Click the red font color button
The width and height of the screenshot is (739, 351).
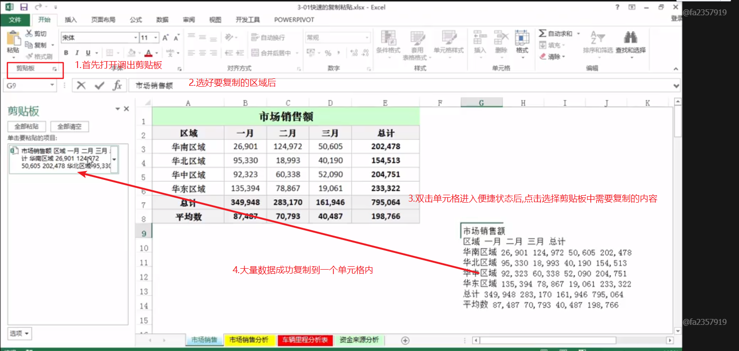click(x=149, y=53)
